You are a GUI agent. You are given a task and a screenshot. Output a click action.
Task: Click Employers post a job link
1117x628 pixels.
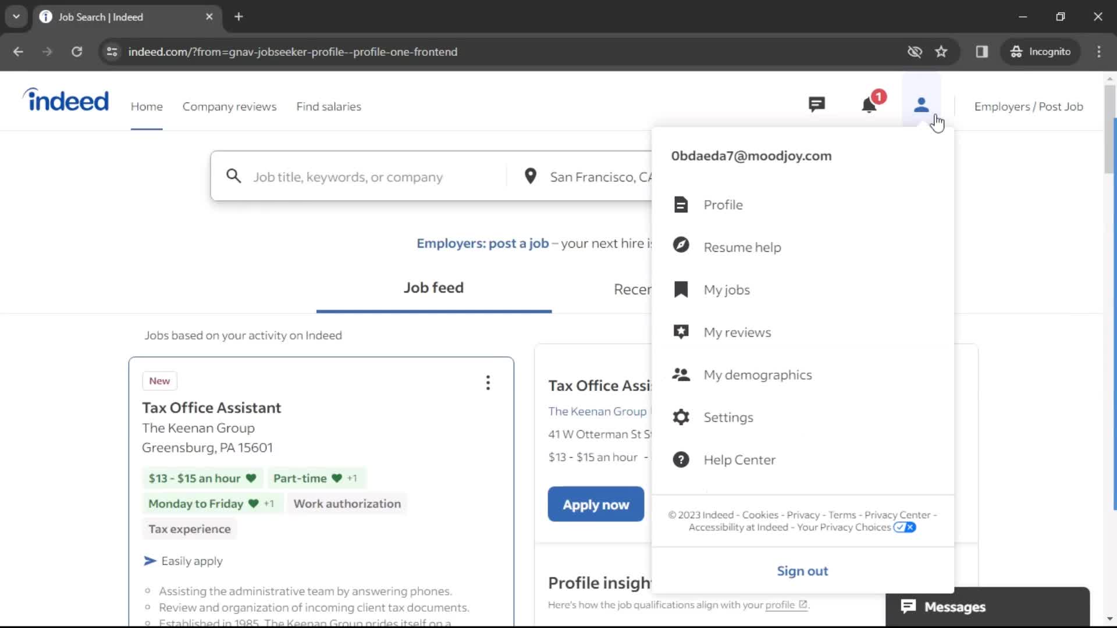(482, 243)
